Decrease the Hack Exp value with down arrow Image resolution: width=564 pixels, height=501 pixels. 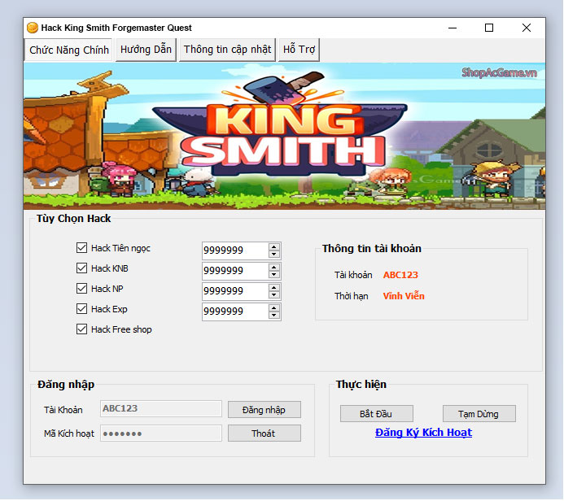(274, 316)
